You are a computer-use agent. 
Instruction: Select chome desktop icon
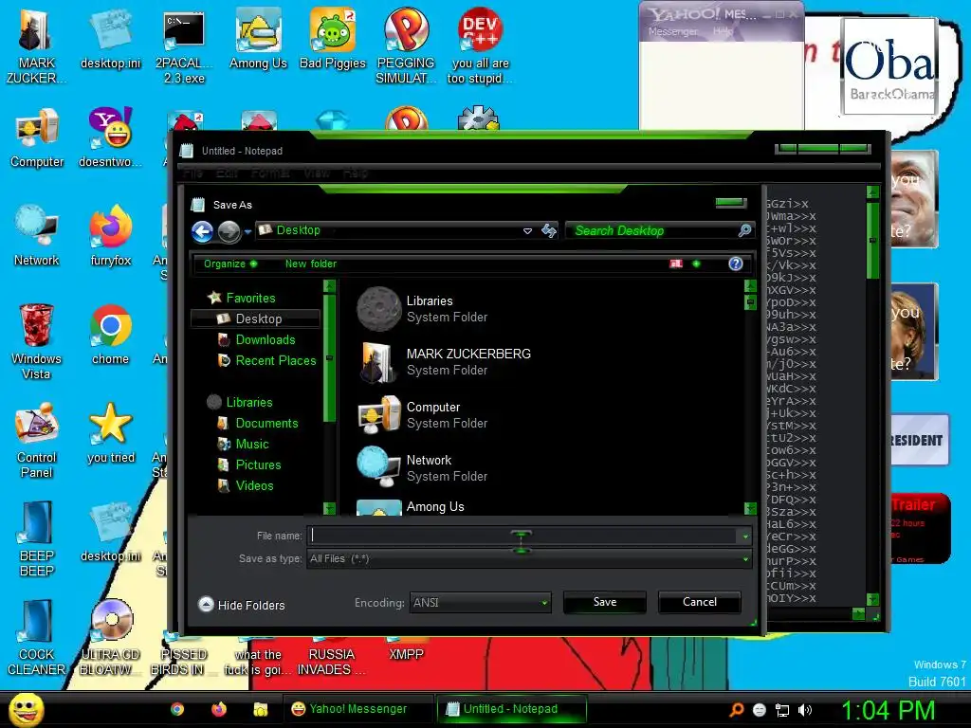(110, 335)
